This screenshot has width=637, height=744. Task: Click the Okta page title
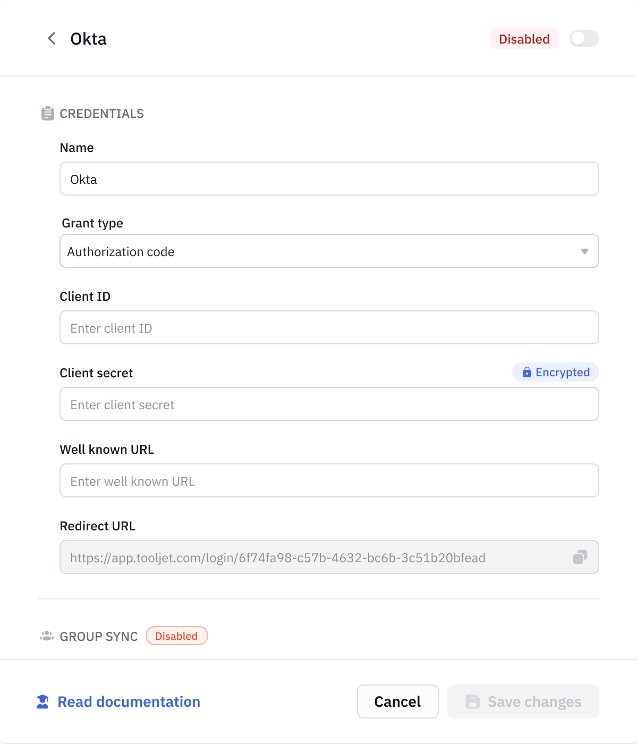click(x=88, y=38)
